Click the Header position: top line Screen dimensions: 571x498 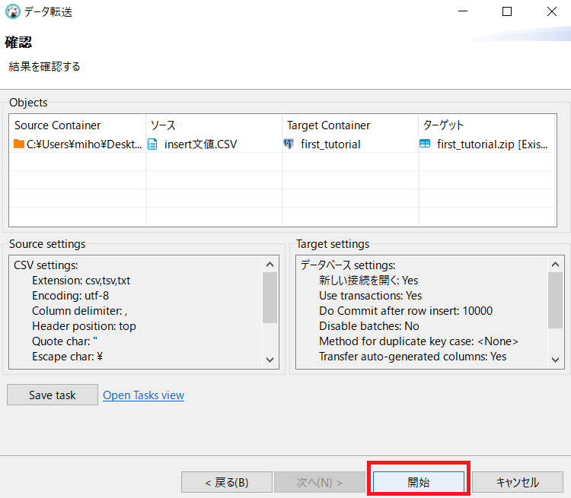[x=84, y=326]
